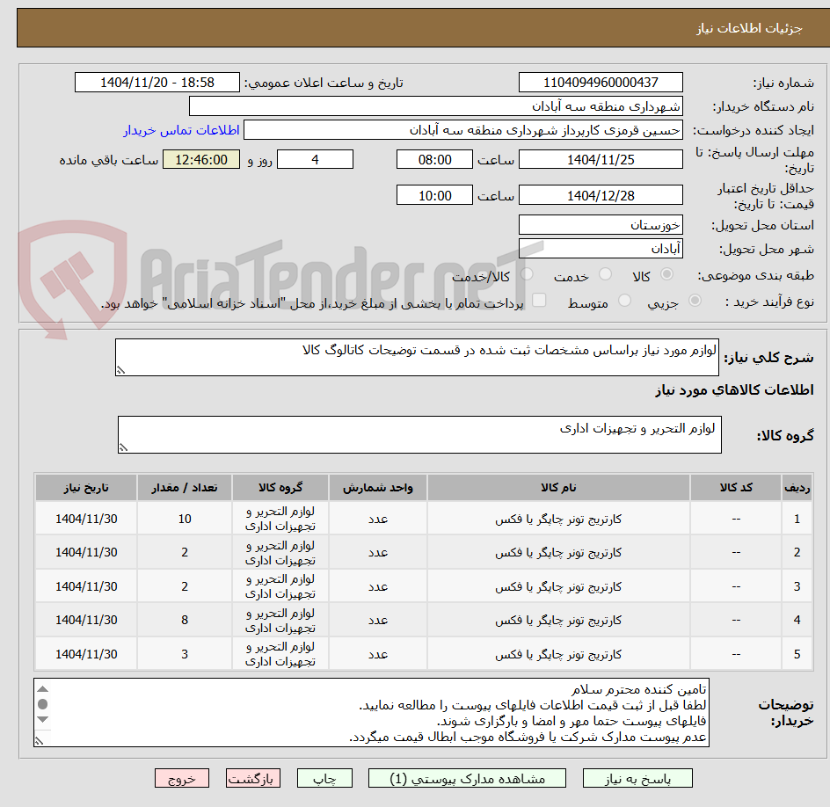Click the اطلاعات کالاهای مورد نیاز heading

pos(734,390)
